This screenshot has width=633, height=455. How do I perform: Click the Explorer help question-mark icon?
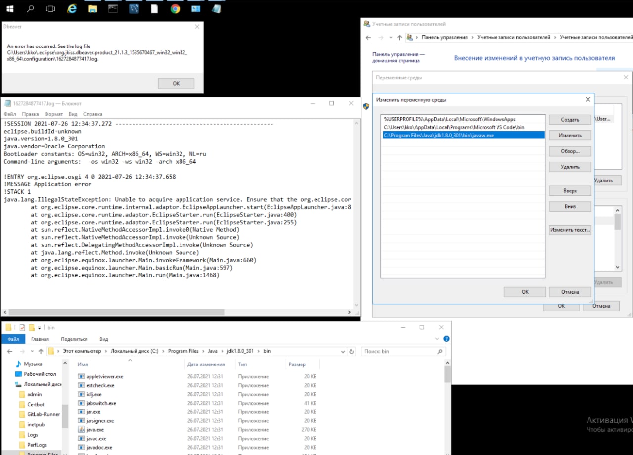point(446,339)
